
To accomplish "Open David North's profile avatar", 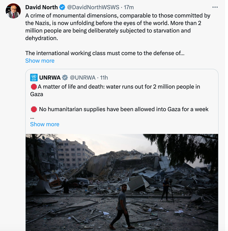I will (13, 11).
